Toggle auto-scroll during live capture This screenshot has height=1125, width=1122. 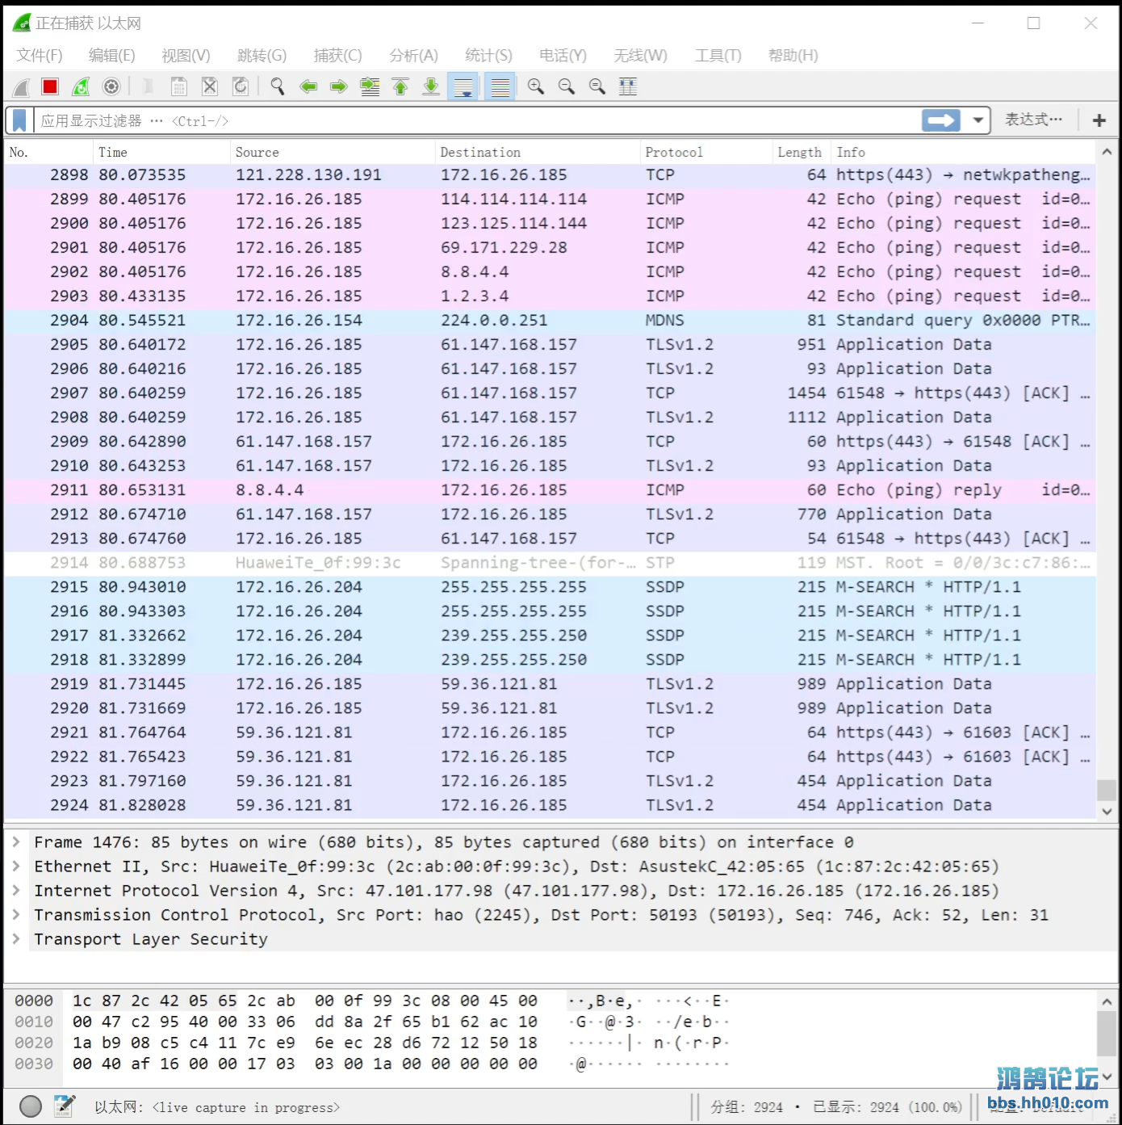tap(463, 86)
